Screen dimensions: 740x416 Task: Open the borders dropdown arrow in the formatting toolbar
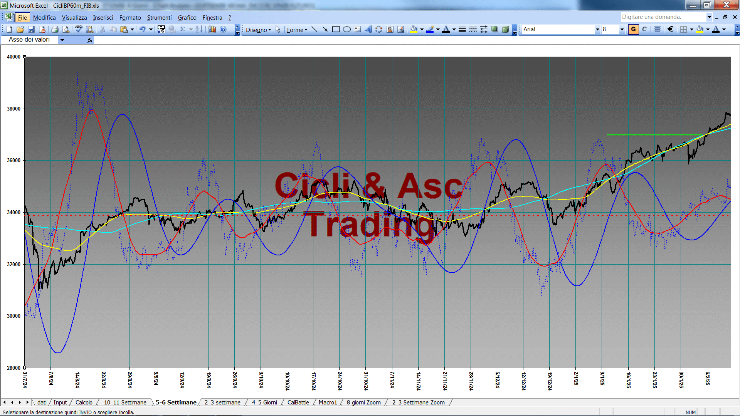coord(691,29)
